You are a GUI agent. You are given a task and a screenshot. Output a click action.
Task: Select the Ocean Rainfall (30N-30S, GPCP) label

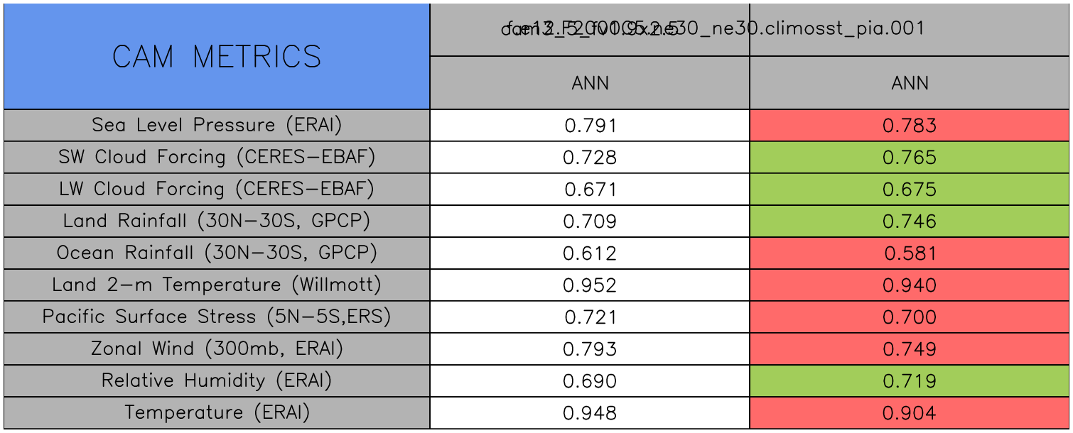(217, 253)
